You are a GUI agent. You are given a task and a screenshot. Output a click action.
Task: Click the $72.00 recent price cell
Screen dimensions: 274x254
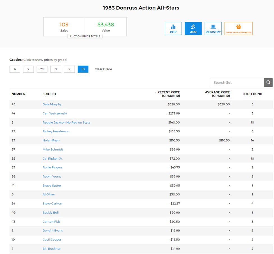tap(175, 159)
